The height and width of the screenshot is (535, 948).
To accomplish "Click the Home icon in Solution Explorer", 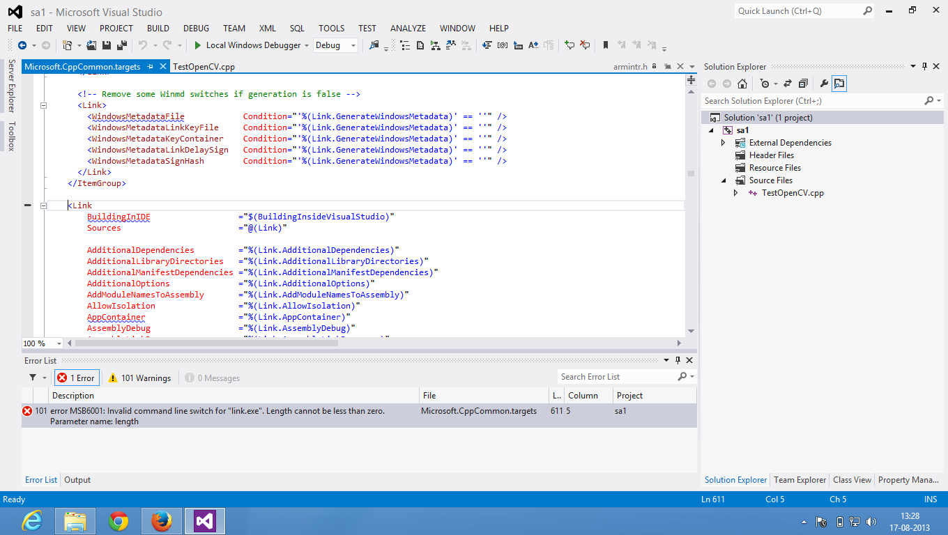I will tap(742, 84).
